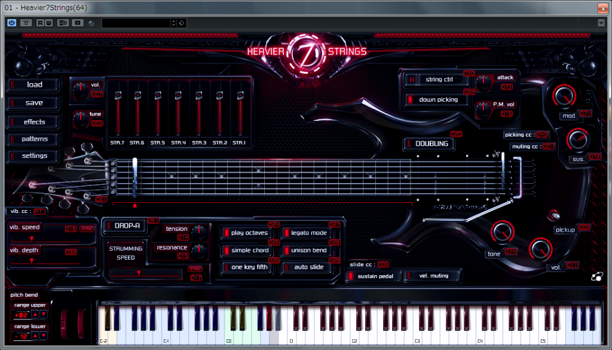Click the molecule logo icon at bottom right
Viewport: 612px width, 350px height.
coord(597,276)
